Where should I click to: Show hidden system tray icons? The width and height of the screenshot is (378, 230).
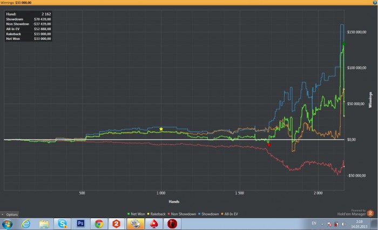tap(322, 224)
